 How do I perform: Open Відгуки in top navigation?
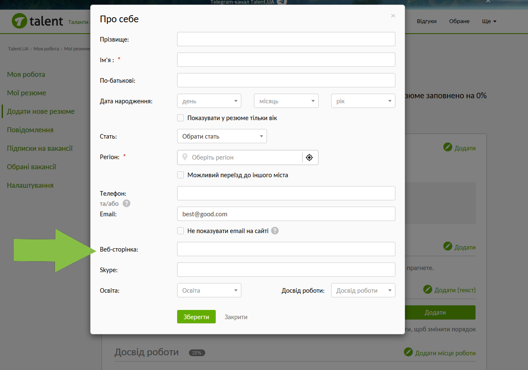coord(426,21)
